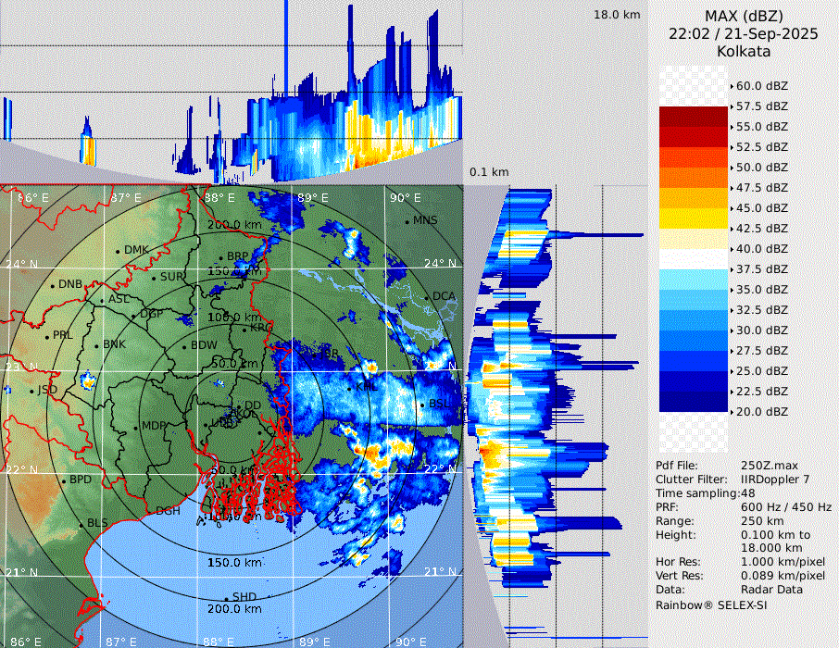Click the JSD station marker

[x=31, y=391]
